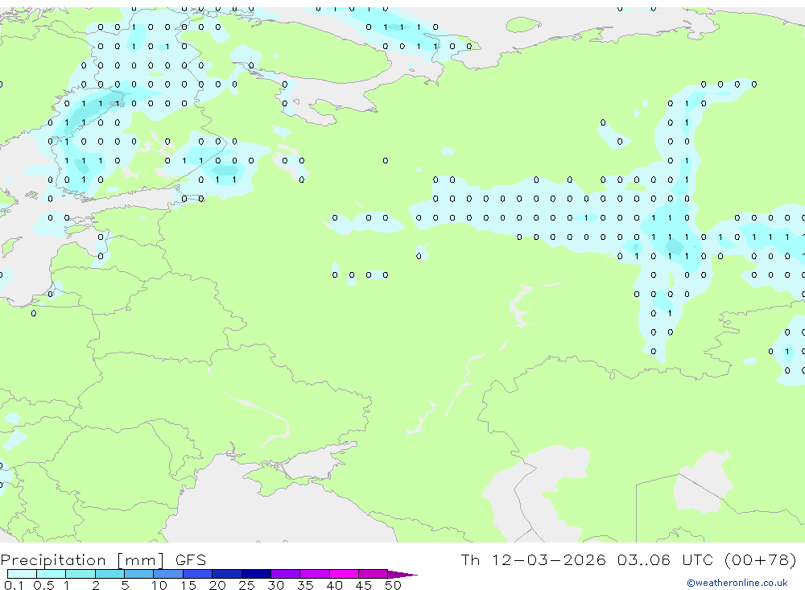This screenshot has height=590, width=805.
Task: Click the '10' legend scale value
Action: click(x=159, y=585)
